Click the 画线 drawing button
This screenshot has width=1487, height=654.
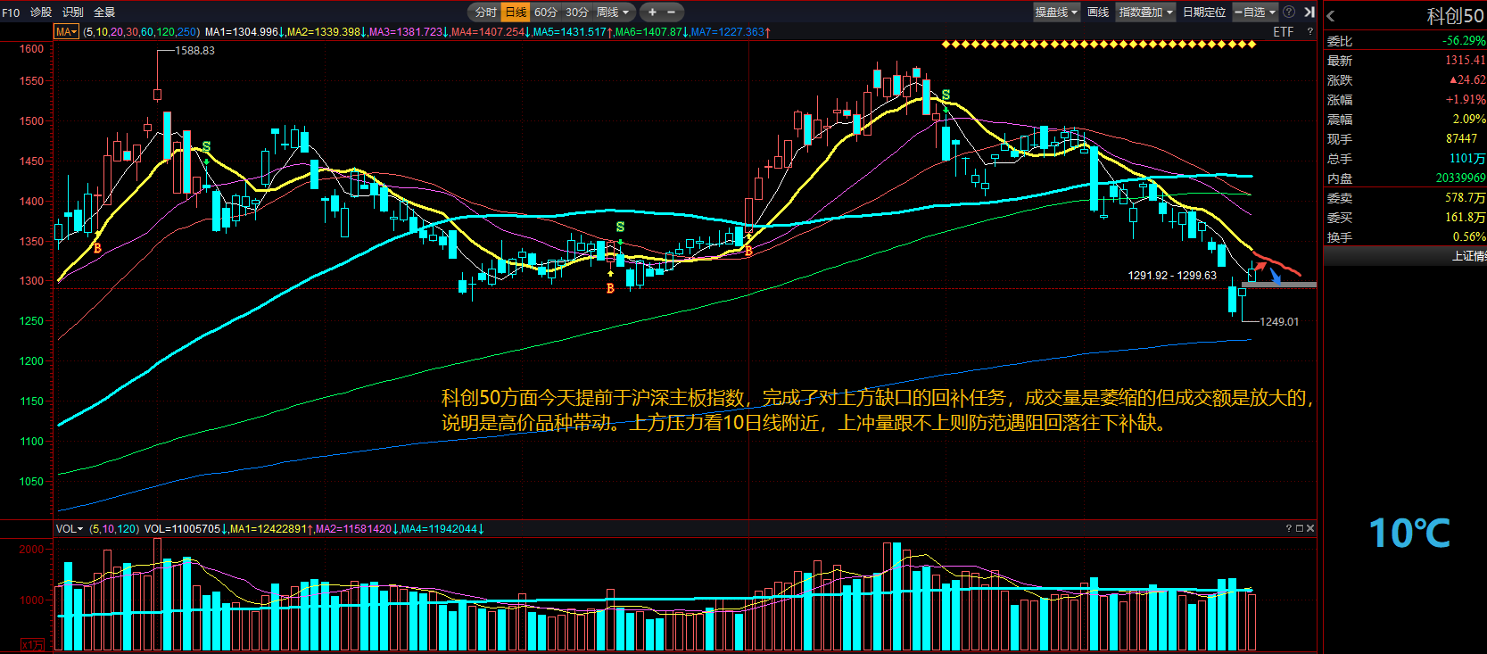pyautogui.click(x=1098, y=12)
